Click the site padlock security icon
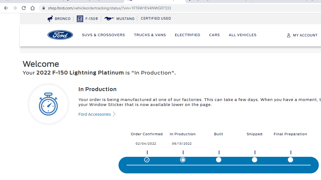 [x=43, y=8]
